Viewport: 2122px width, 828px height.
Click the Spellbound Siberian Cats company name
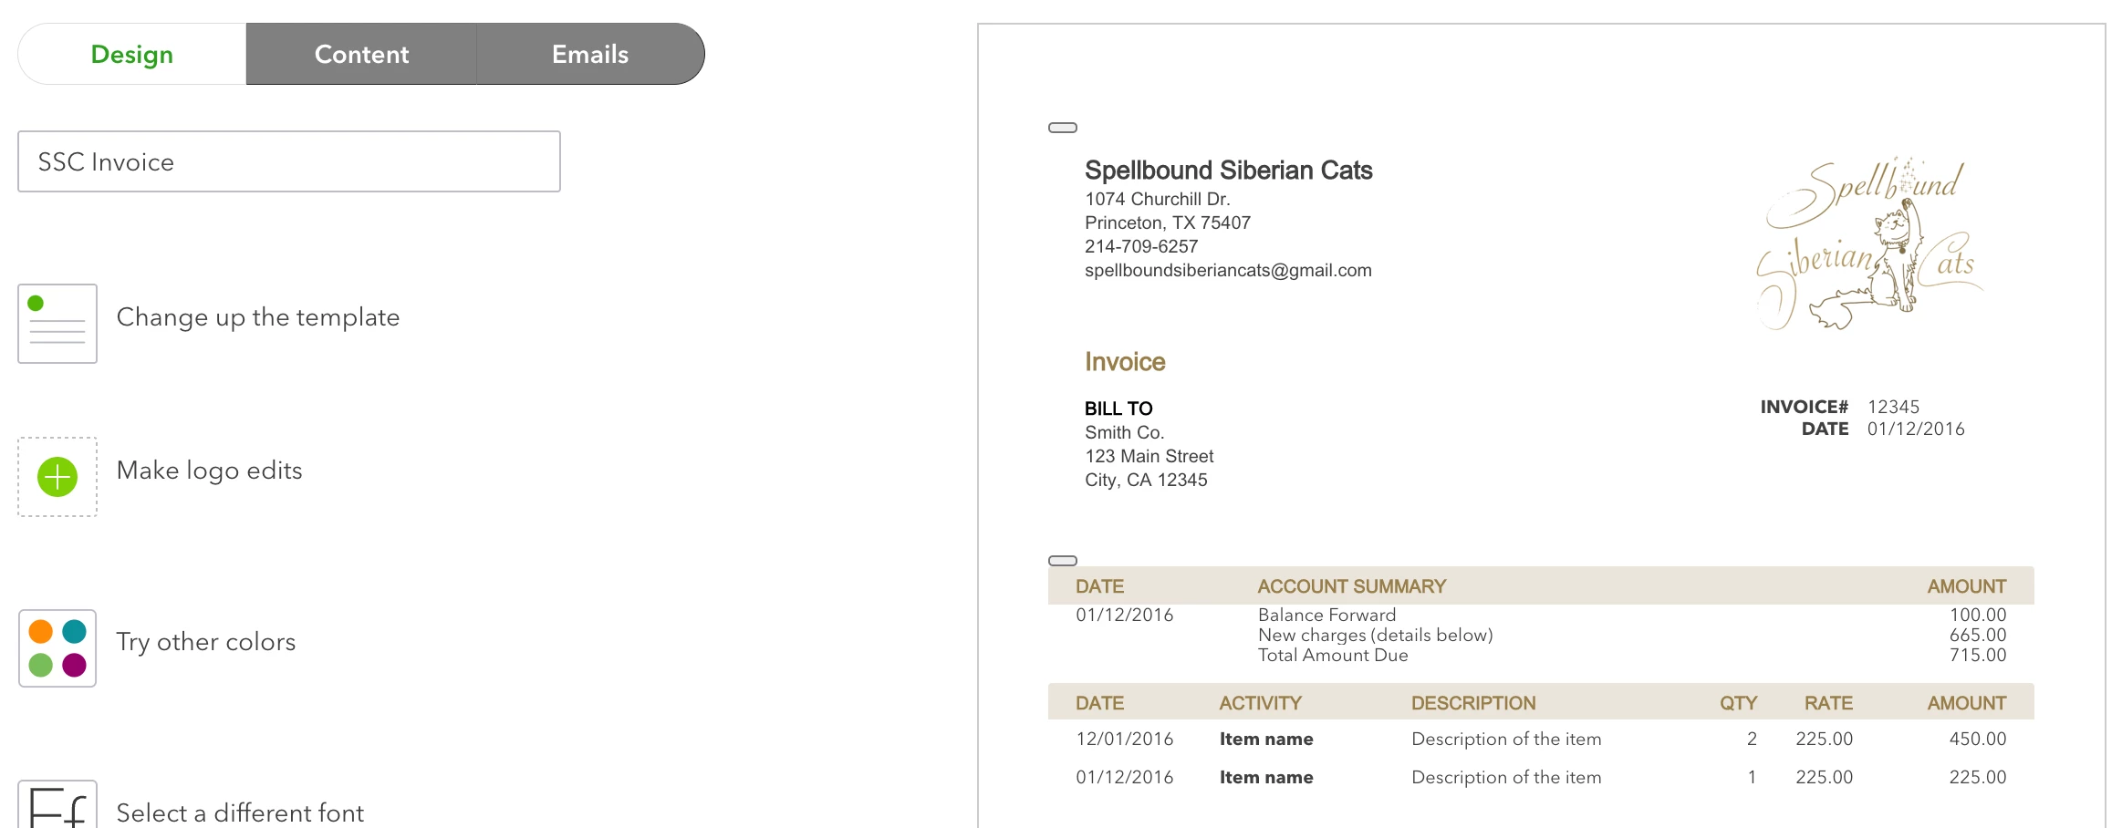pos(1229,171)
